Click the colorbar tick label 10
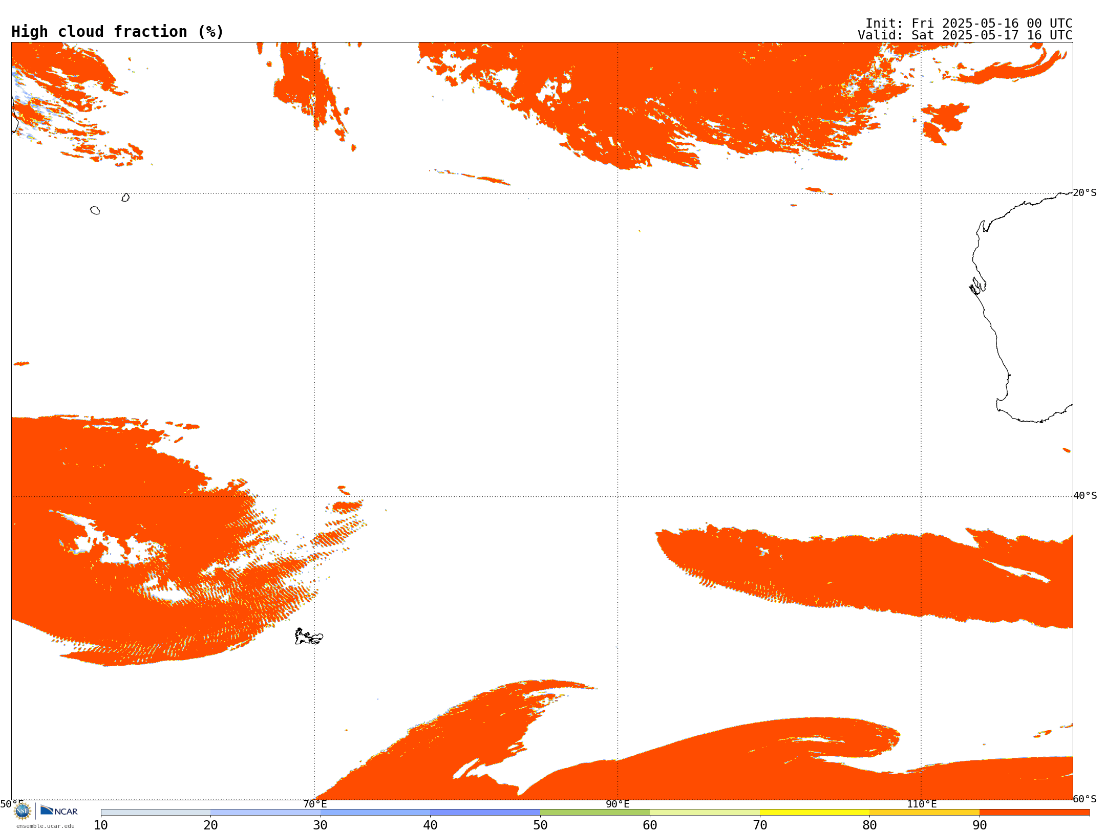The height and width of the screenshot is (832, 1106). 101,825
